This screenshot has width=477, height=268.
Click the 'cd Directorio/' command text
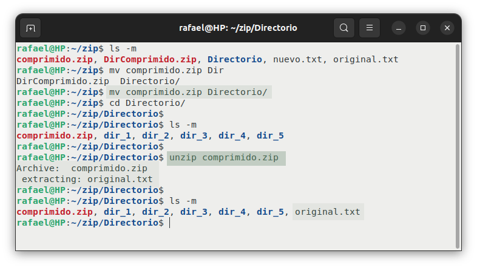pyautogui.click(x=147, y=103)
